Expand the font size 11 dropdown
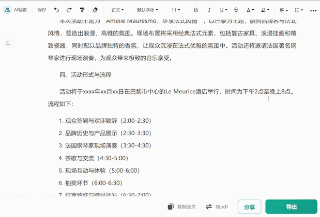This screenshot has height=217, width=320. tap(176, 10)
